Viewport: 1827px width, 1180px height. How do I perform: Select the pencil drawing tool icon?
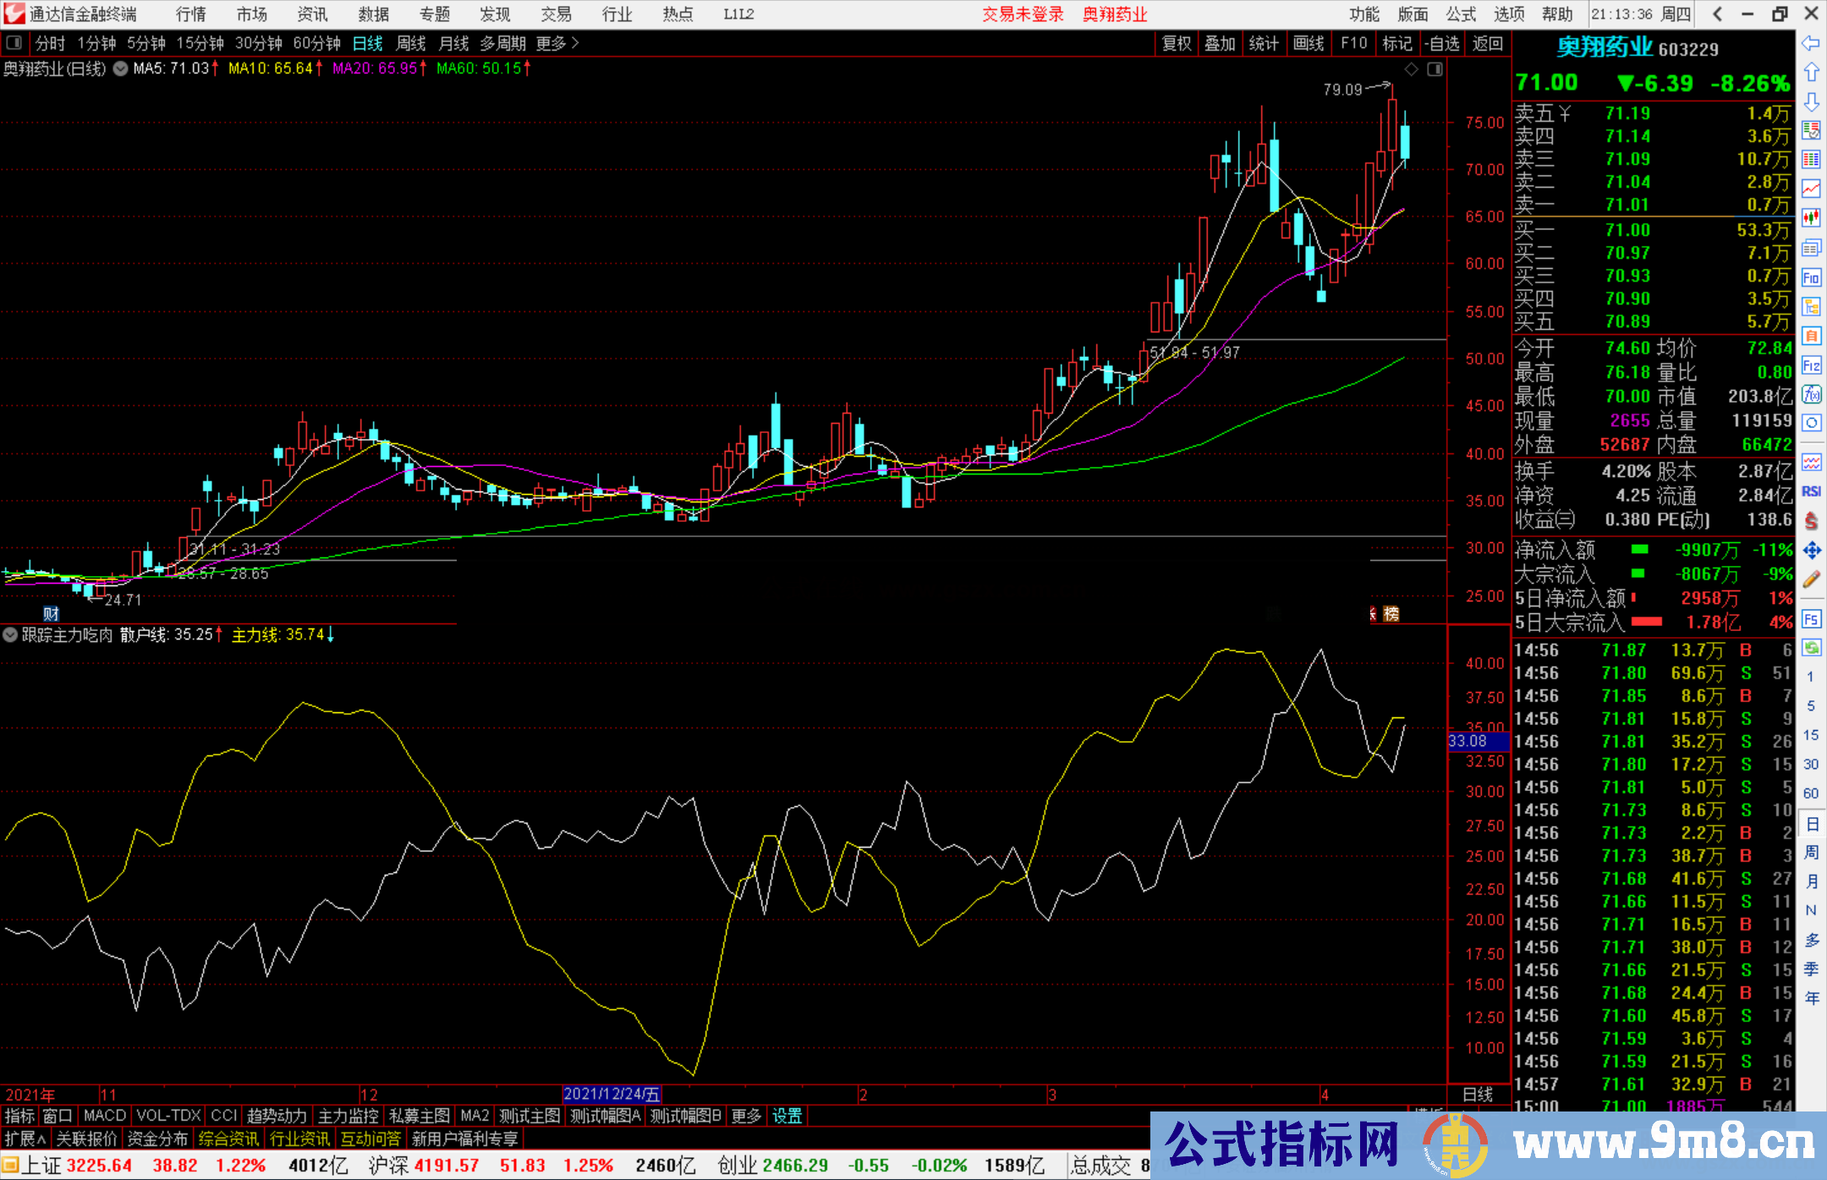tap(1811, 580)
